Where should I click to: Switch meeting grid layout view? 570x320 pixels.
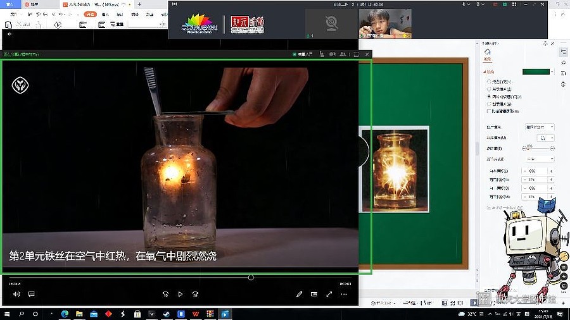[x=514, y=4]
